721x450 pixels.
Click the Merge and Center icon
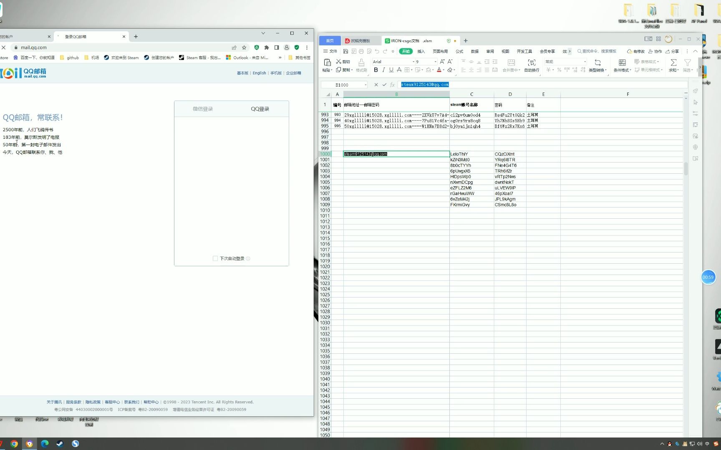511,62
